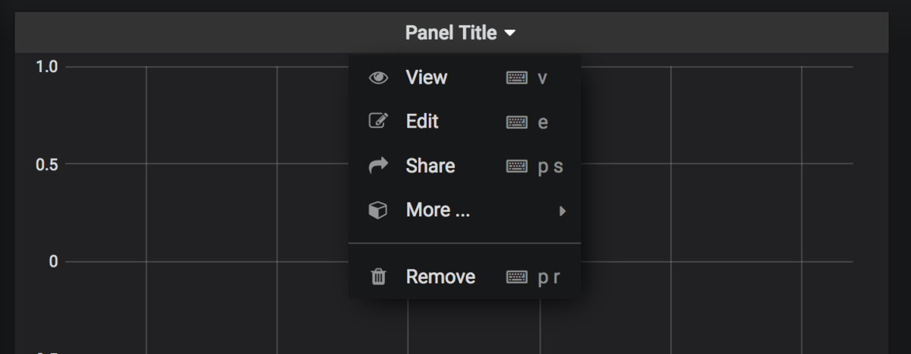Image resolution: width=911 pixels, height=354 pixels.
Task: Click the eye icon next to View
Action: 377,77
